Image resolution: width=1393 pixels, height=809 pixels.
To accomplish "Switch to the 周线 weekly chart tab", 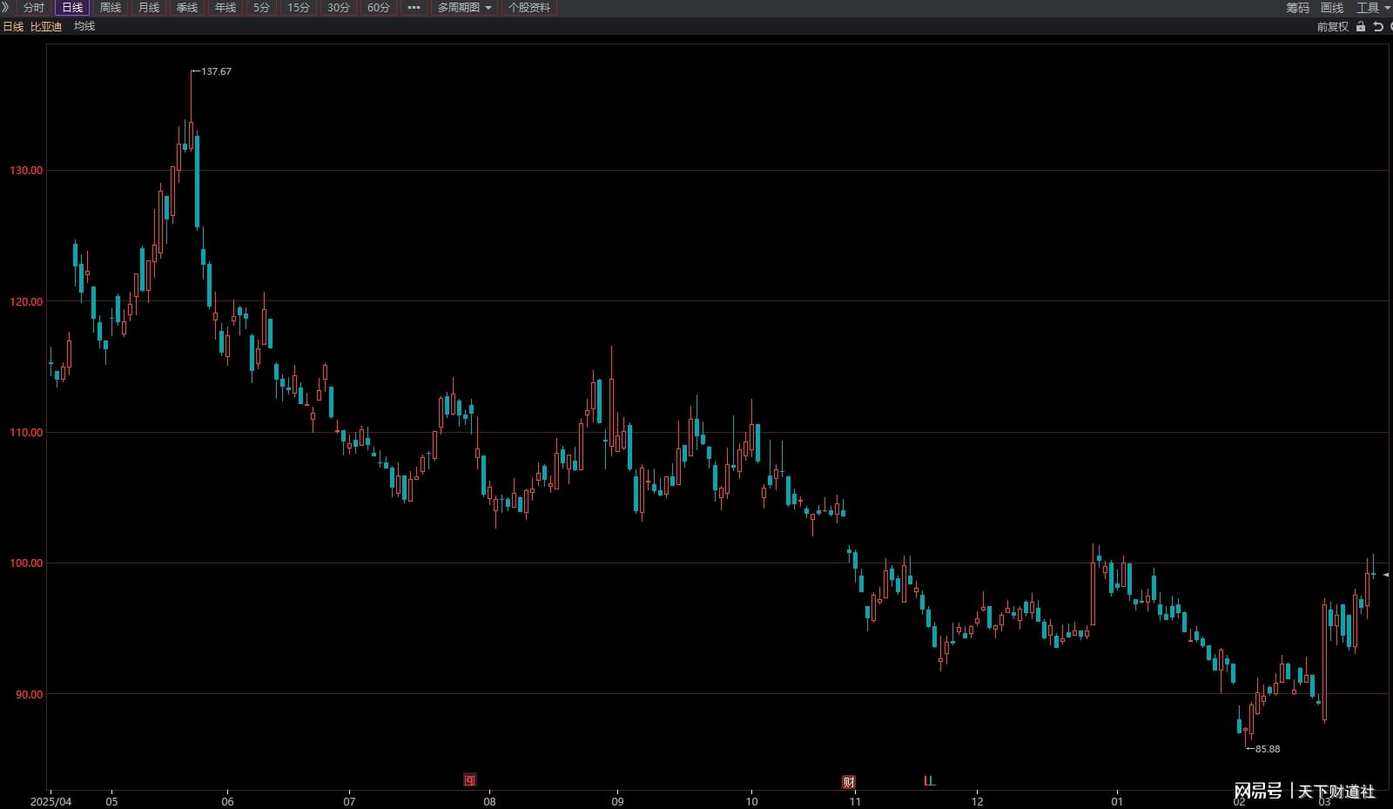I will point(111,8).
